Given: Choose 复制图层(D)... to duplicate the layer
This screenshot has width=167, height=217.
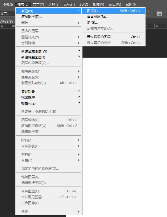Looking at the screenshot, I should 49,17.
